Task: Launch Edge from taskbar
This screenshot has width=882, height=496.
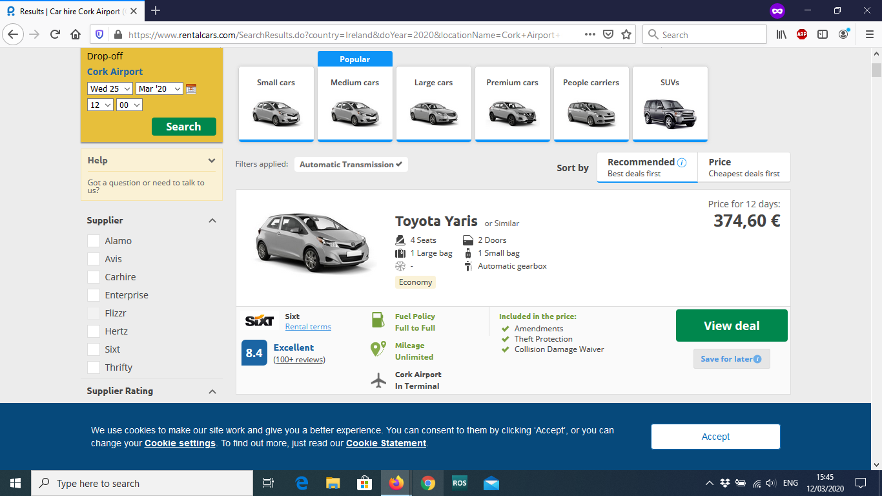Action: pyautogui.click(x=302, y=483)
